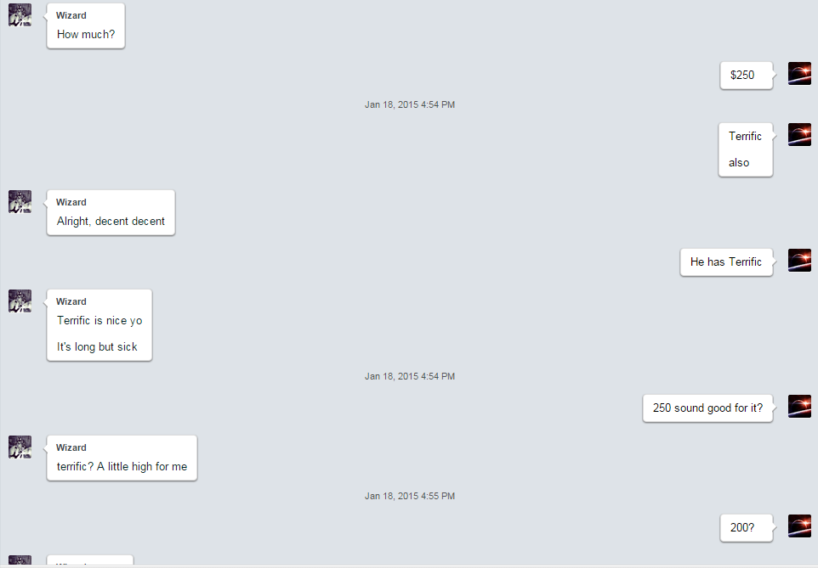Screen dimensions: 818x568
Task: Click the '200?' message bubble
Action: [746, 528]
